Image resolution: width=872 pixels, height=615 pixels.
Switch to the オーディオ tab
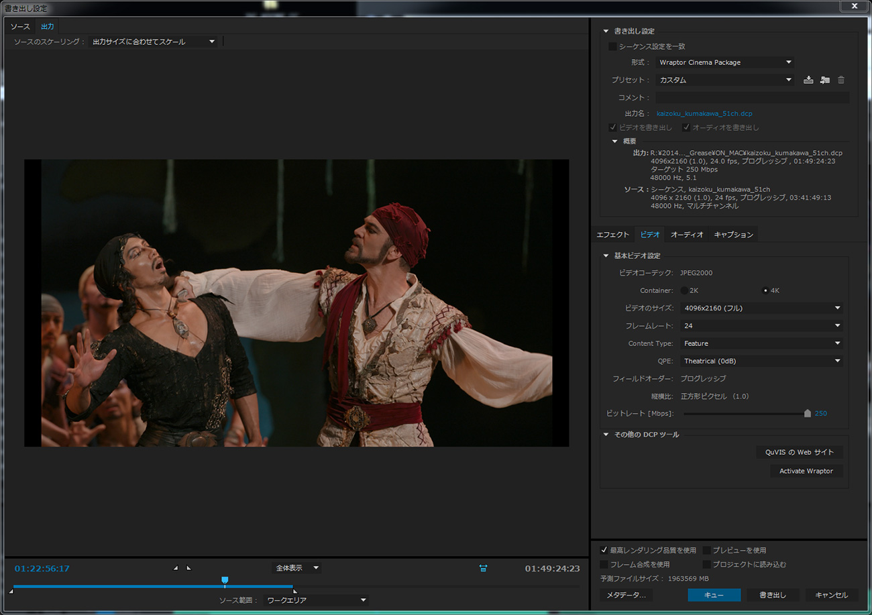tap(687, 234)
